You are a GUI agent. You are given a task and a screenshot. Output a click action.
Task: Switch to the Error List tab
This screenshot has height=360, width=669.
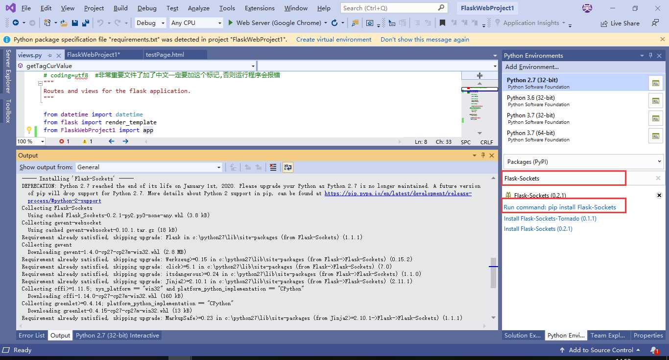pyautogui.click(x=32, y=336)
